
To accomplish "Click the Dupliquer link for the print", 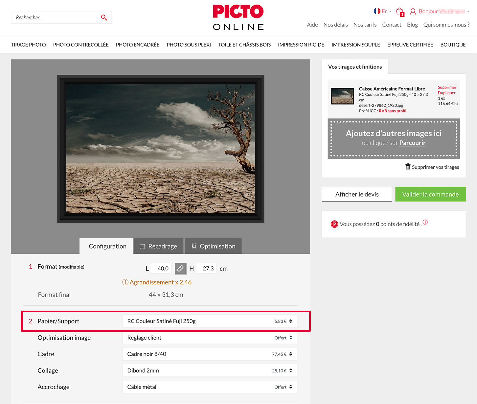I will click(446, 93).
